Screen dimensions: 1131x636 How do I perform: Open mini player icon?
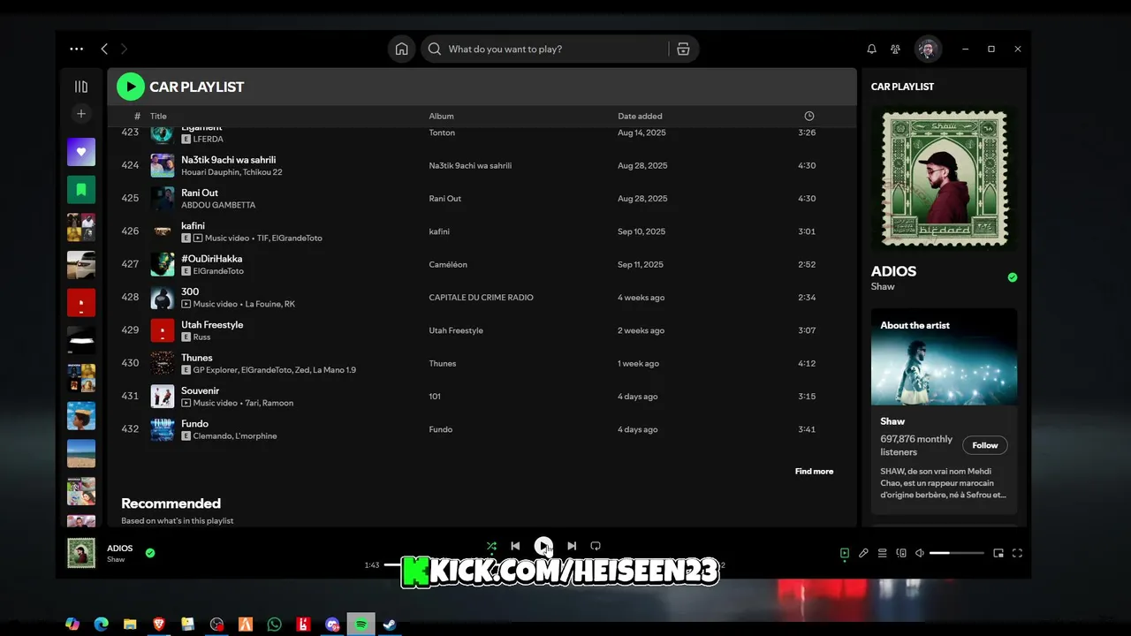[x=998, y=553]
